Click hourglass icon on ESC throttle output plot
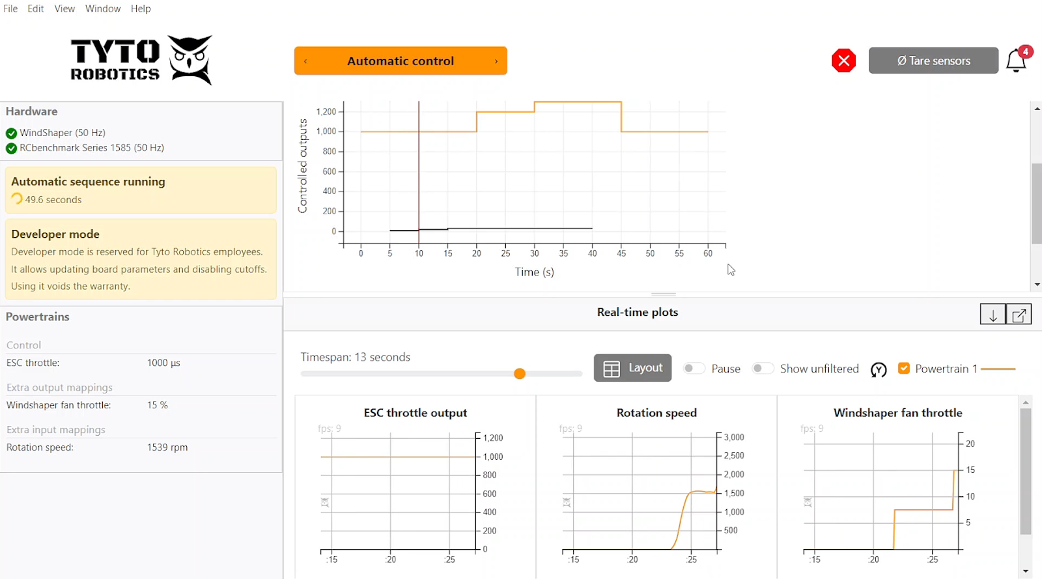 point(325,502)
